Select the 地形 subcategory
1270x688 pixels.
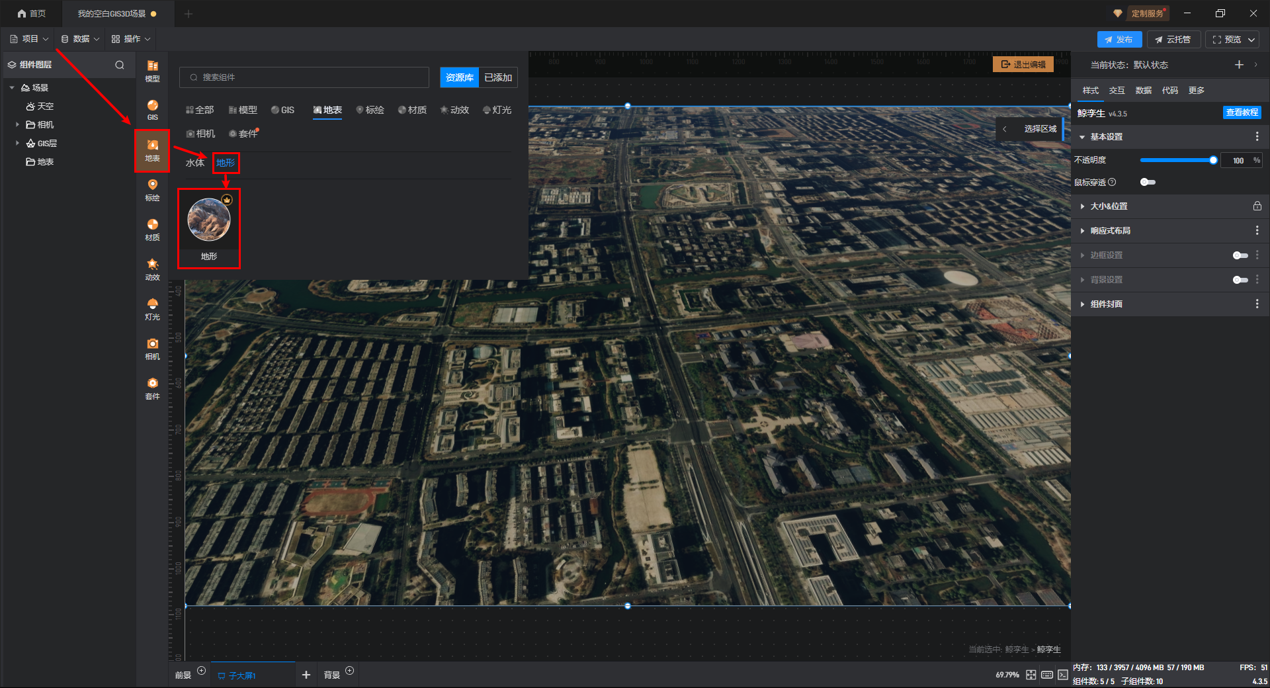click(226, 163)
